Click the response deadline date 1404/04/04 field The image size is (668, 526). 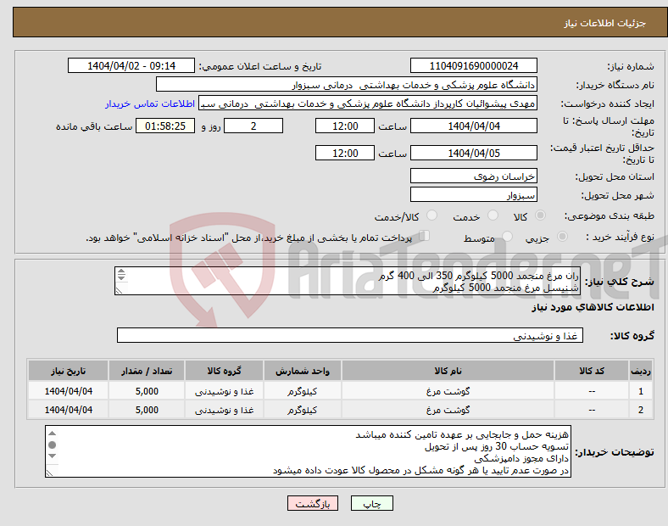click(x=473, y=126)
